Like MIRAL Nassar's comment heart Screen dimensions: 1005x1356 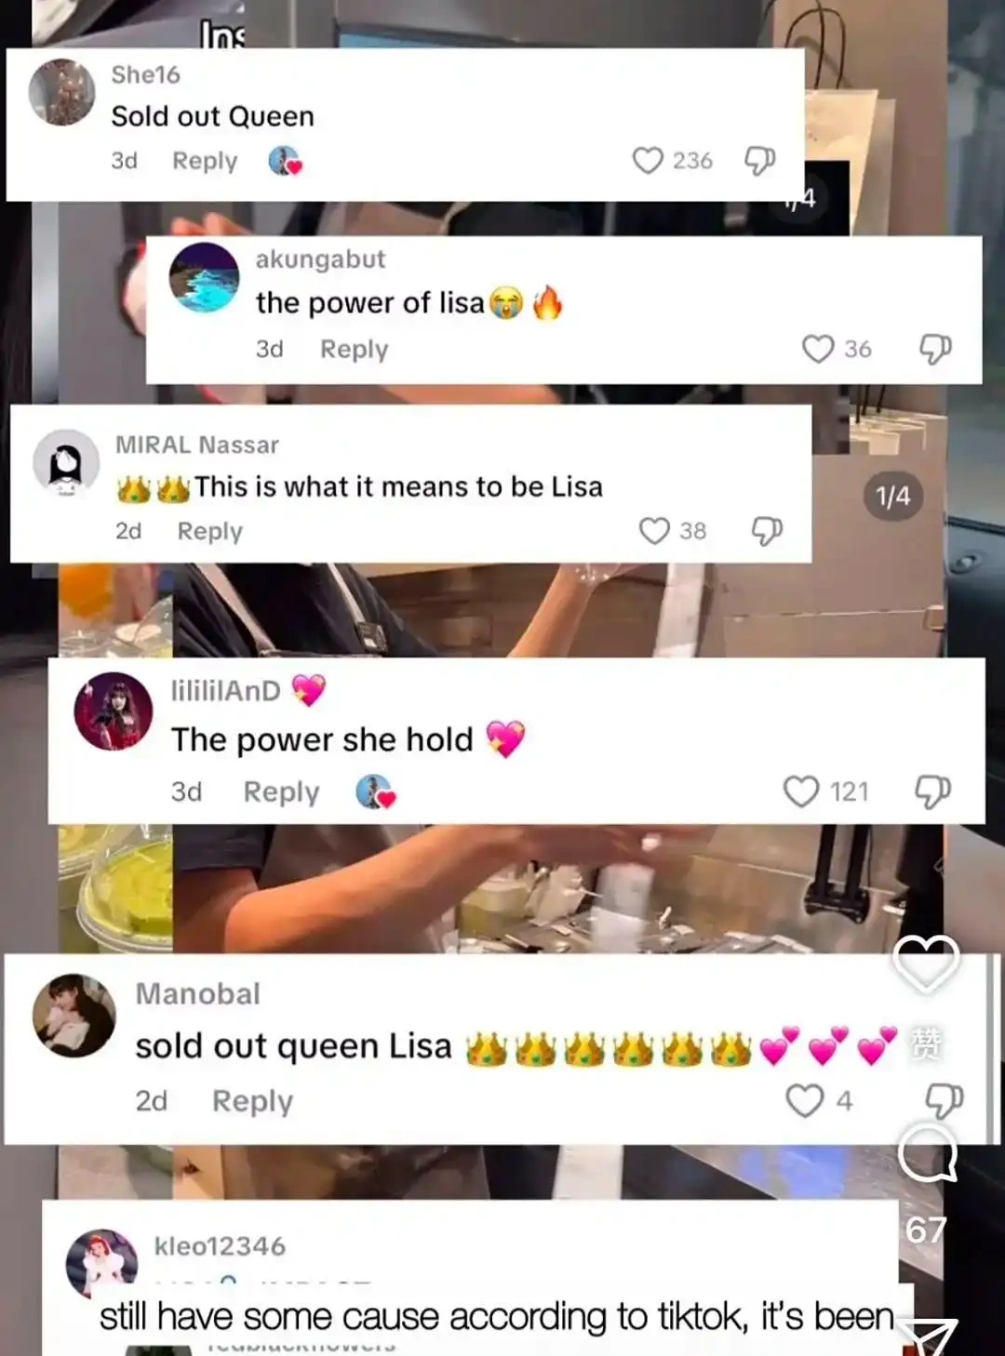click(x=654, y=531)
